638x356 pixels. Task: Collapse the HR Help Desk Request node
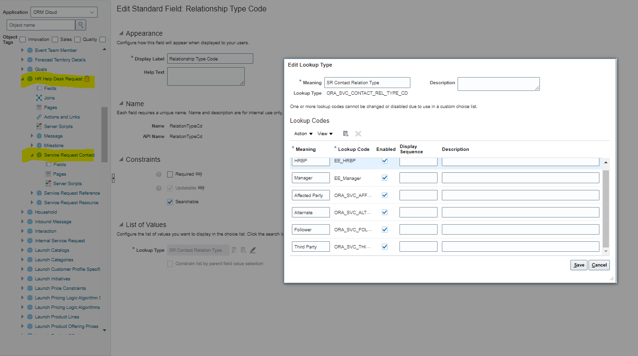22,79
